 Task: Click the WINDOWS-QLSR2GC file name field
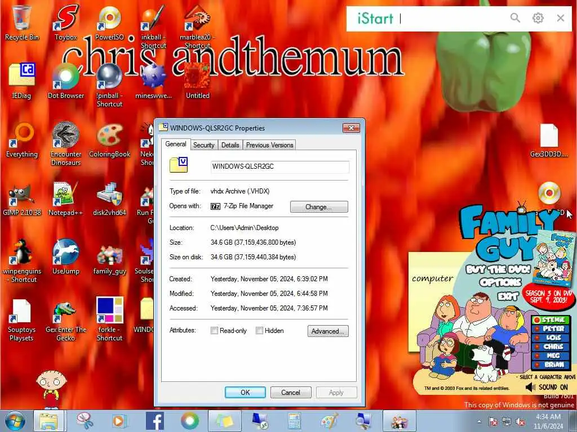click(279, 166)
